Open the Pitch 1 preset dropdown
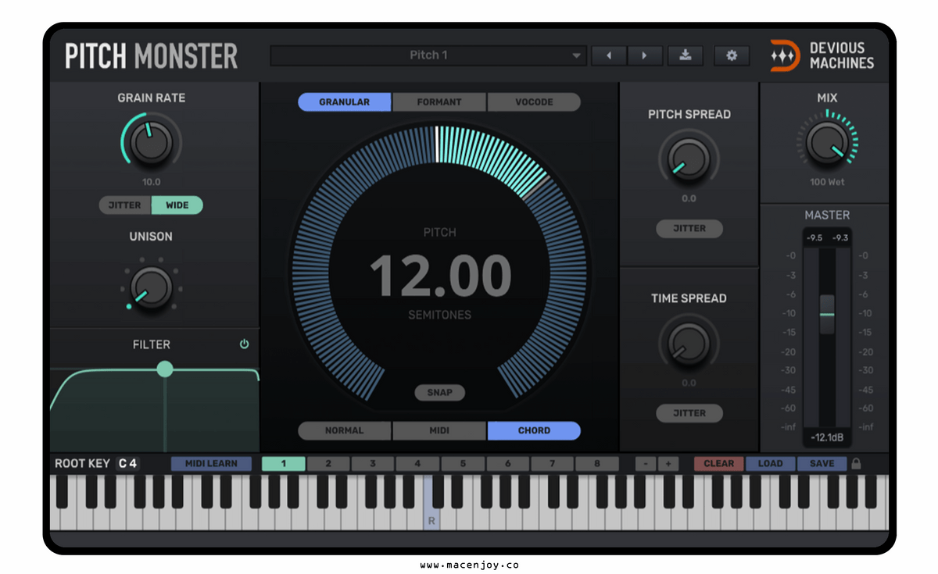Screen dimensions: 938x574 tap(428, 55)
